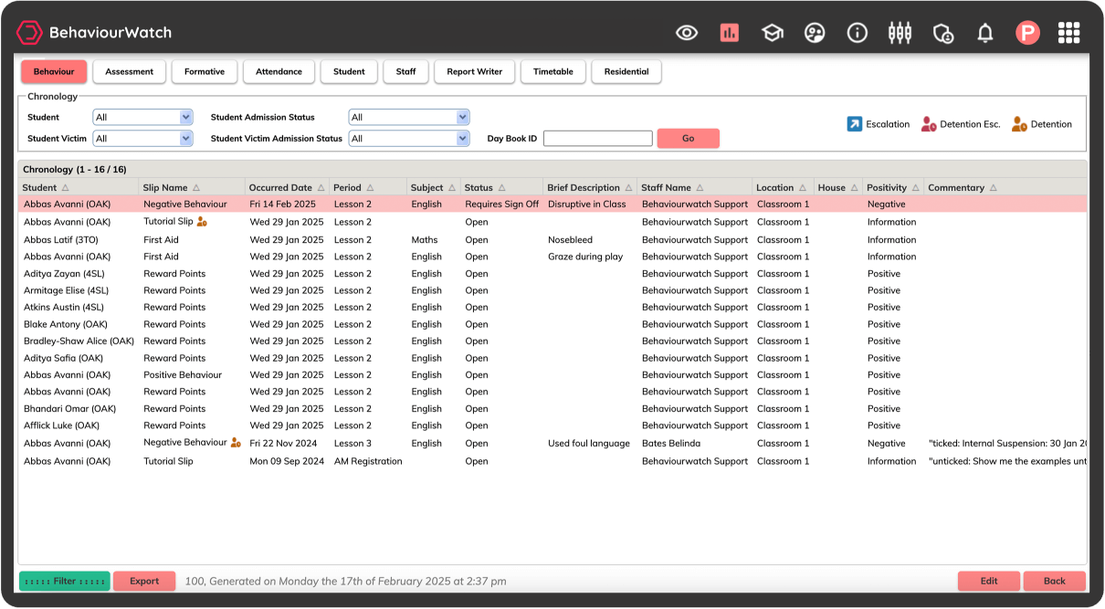Click the green Filter button
Image resolution: width=1105 pixels, height=609 pixels.
tap(64, 581)
